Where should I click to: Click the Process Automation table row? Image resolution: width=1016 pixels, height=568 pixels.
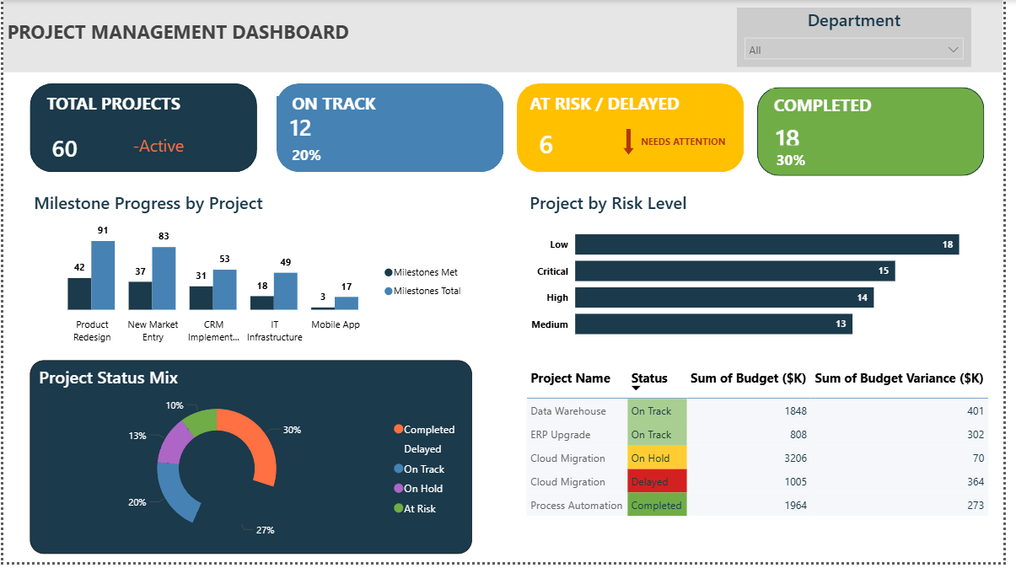click(x=576, y=506)
